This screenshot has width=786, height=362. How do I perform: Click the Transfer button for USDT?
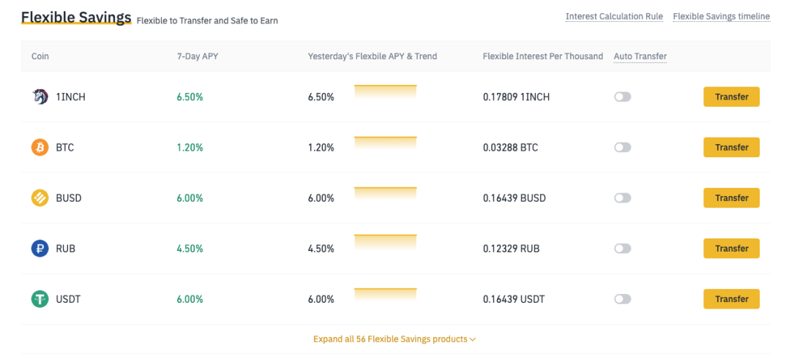(x=731, y=299)
